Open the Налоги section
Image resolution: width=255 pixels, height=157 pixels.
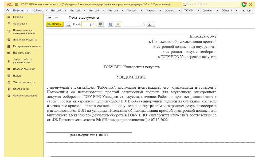[17, 76]
